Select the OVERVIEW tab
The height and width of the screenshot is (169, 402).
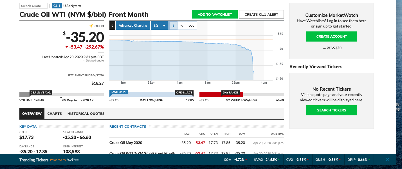(x=32, y=113)
